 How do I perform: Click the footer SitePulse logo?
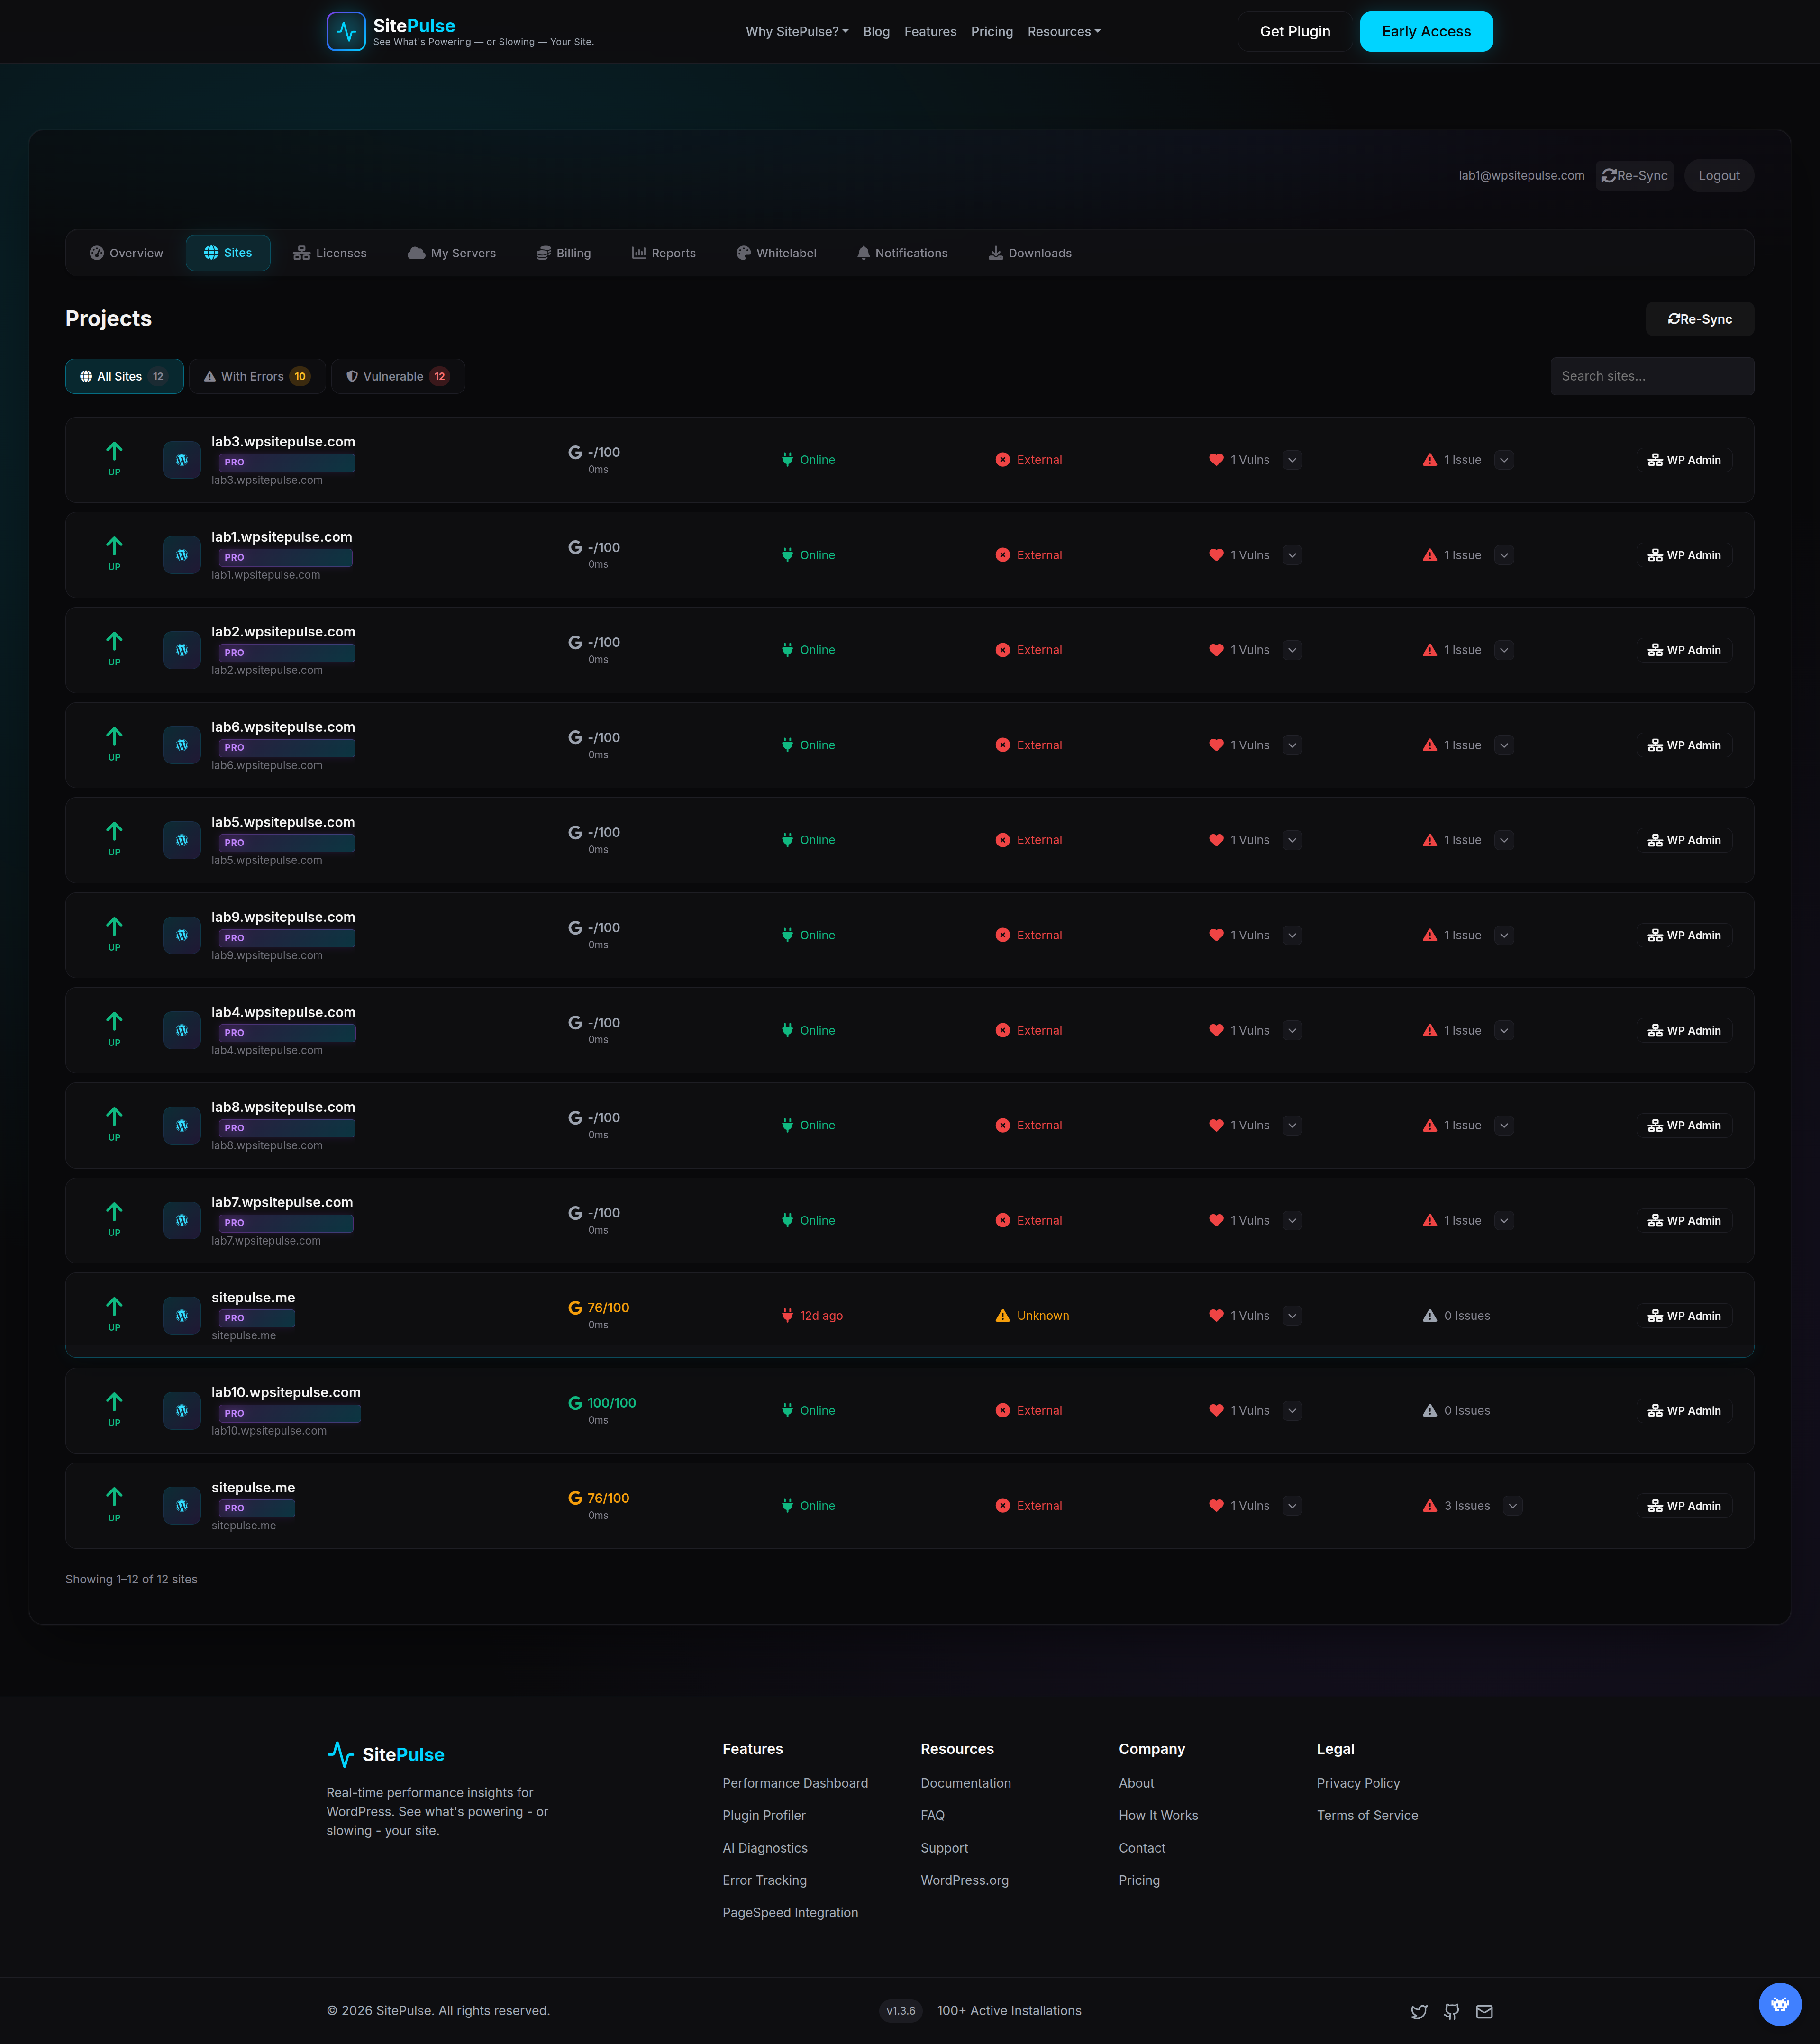click(x=385, y=1754)
